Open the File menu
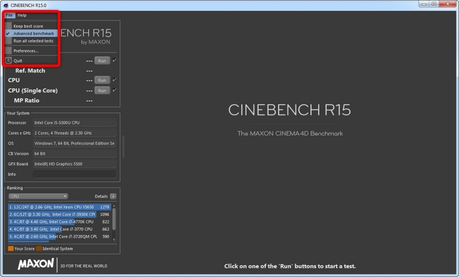Screen dimensions: 459x277 [x=9, y=15]
